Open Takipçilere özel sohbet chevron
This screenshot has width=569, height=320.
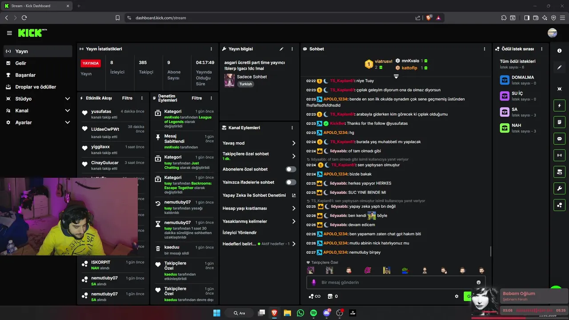coord(294,156)
